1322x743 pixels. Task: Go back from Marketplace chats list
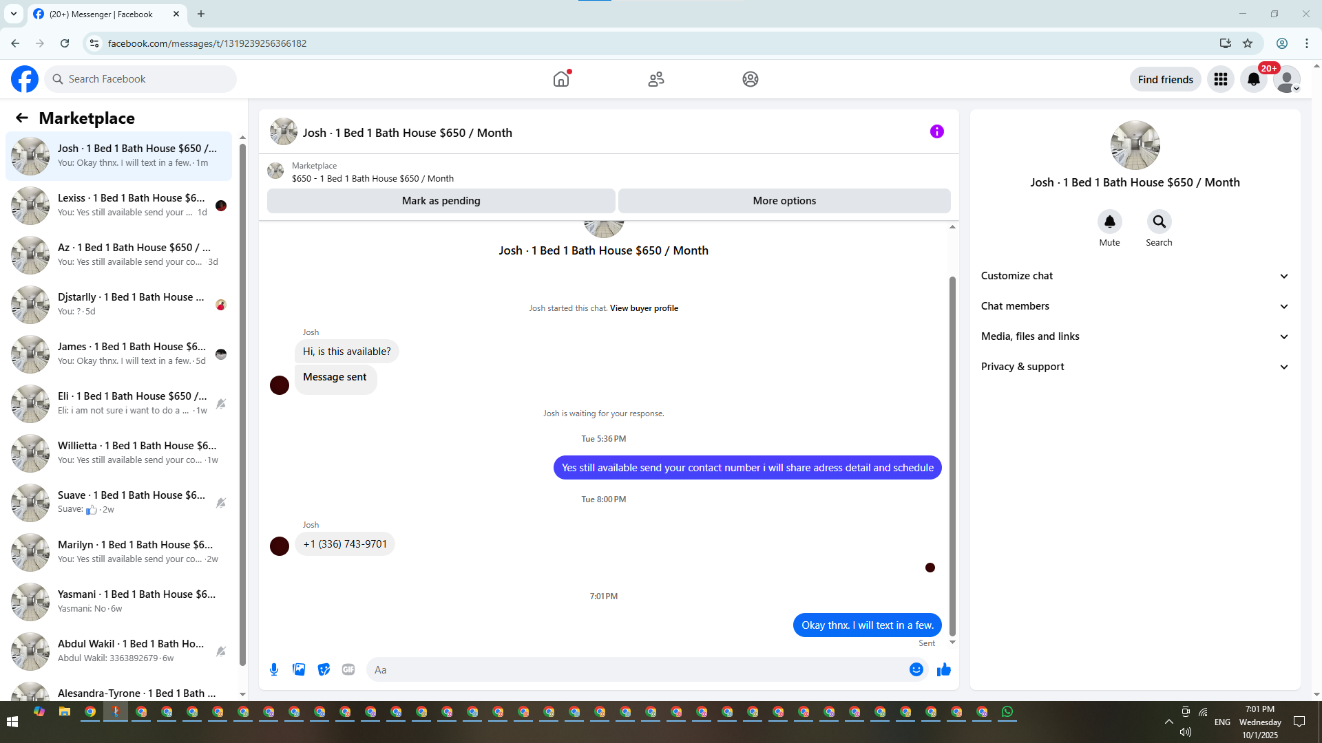(x=22, y=118)
